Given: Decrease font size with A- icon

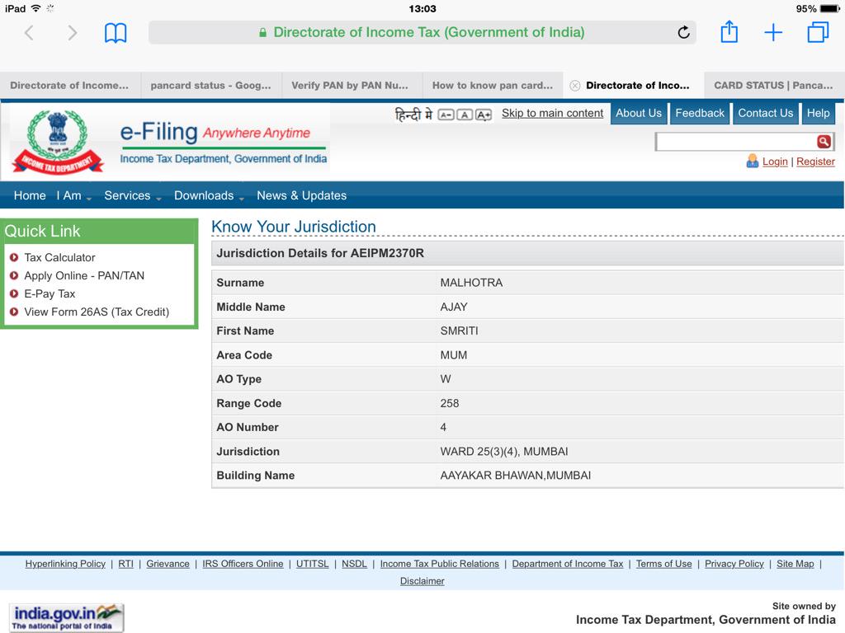Looking at the screenshot, I should (446, 115).
